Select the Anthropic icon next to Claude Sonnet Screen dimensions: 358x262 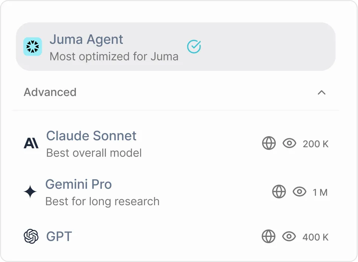coord(31,143)
